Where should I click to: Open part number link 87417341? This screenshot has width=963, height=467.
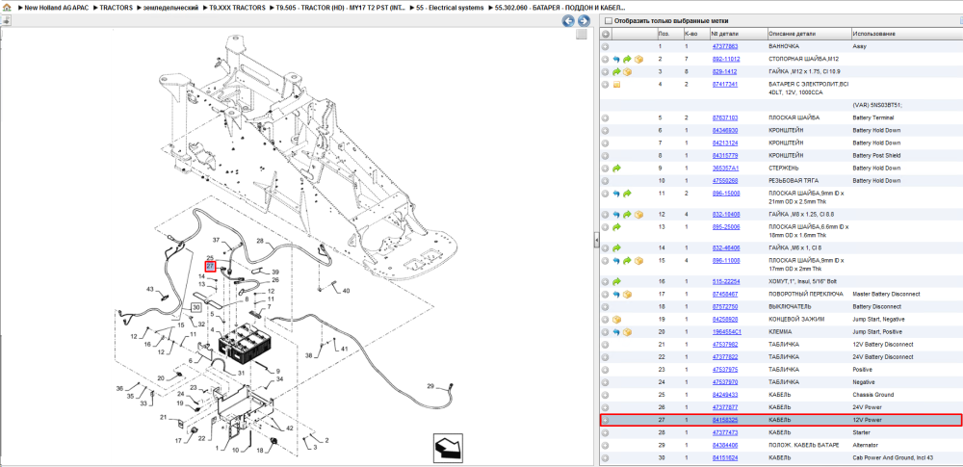pyautogui.click(x=725, y=84)
